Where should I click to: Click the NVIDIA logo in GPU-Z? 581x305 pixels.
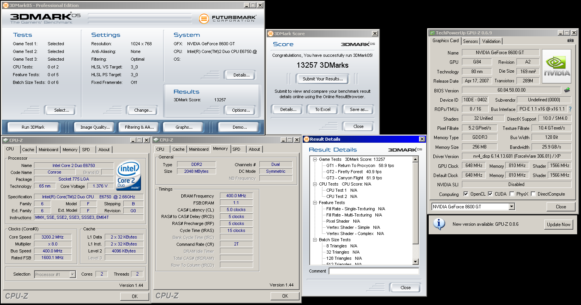(x=557, y=66)
